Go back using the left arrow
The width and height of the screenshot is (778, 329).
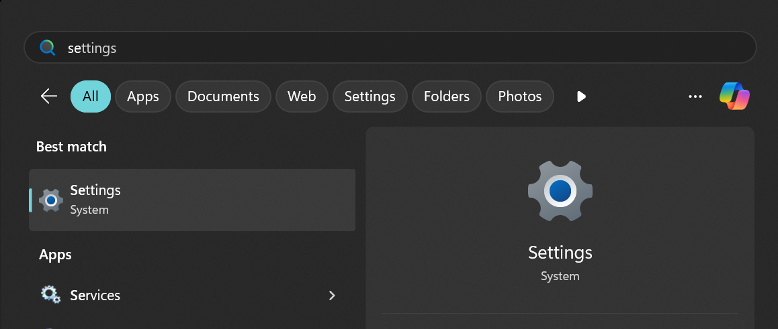click(49, 96)
